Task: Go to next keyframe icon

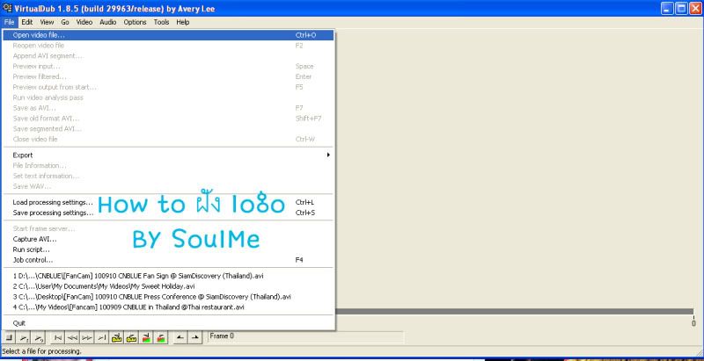Action: pos(132,337)
